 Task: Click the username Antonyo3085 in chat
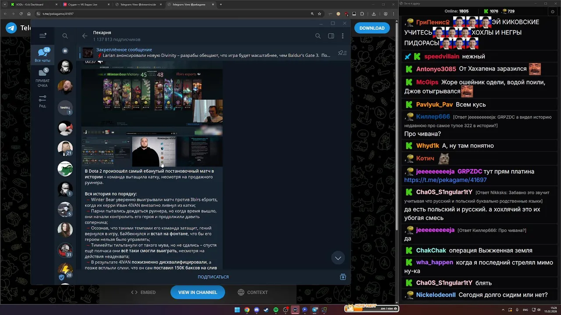(436, 69)
